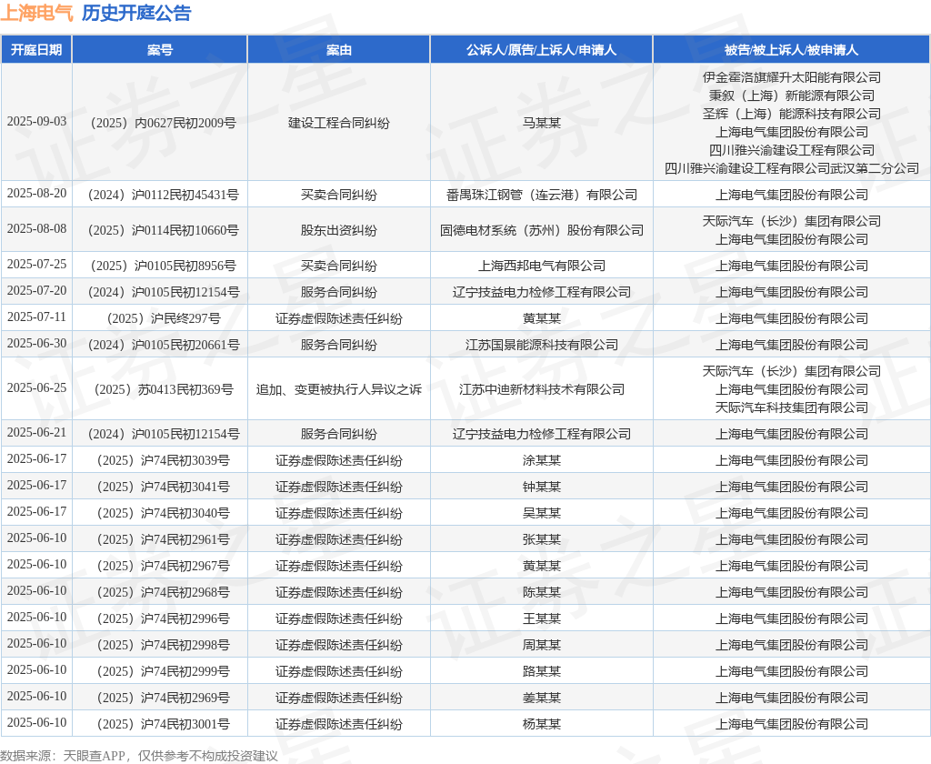Click the 案号 column header
Screen dimensions: 931x764
click(160, 50)
